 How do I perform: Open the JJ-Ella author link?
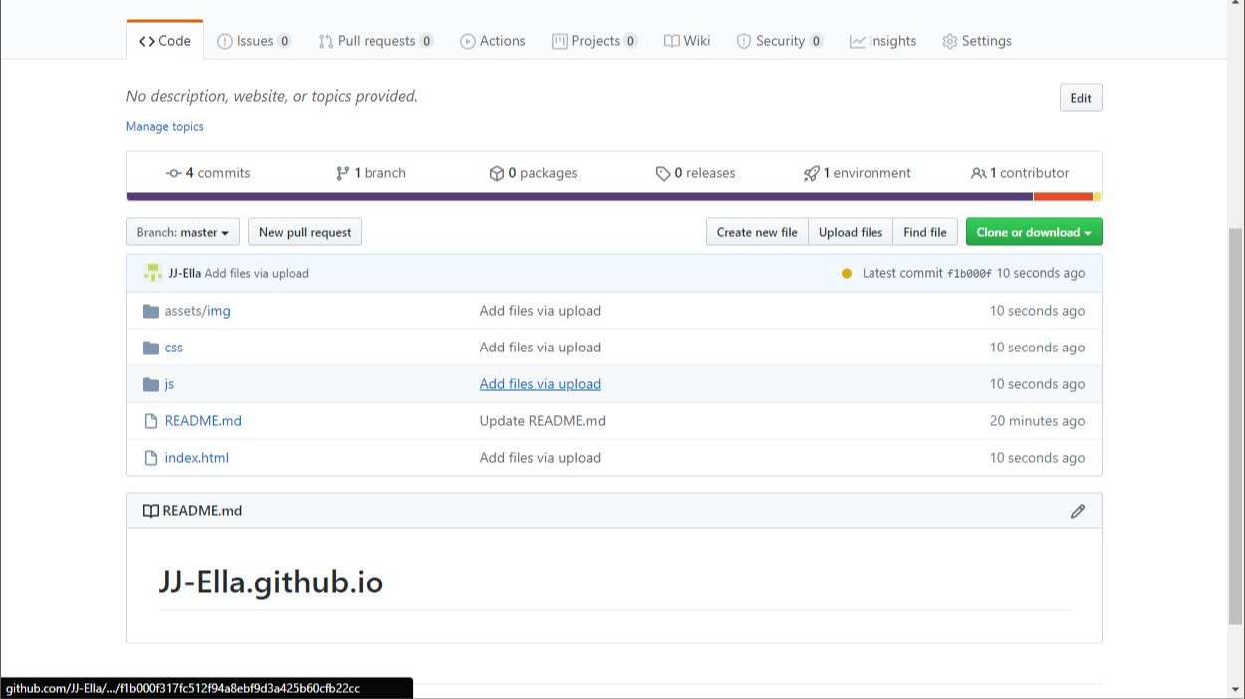(x=184, y=273)
